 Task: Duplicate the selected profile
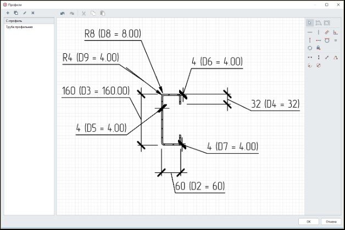click(x=16, y=13)
